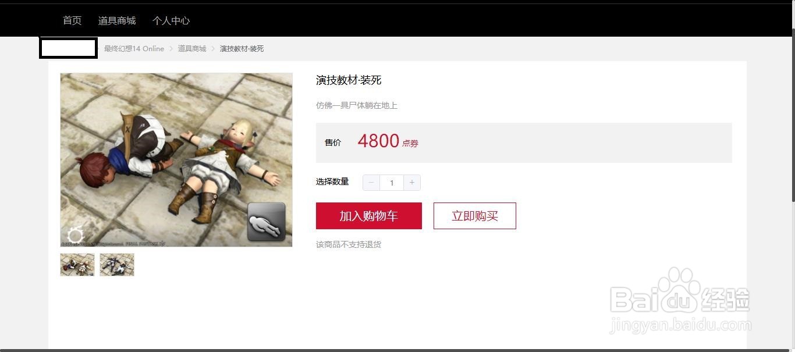
Task: Click the breadcrumb arrow after 最终幻想14 Online
Action: pyautogui.click(x=171, y=49)
